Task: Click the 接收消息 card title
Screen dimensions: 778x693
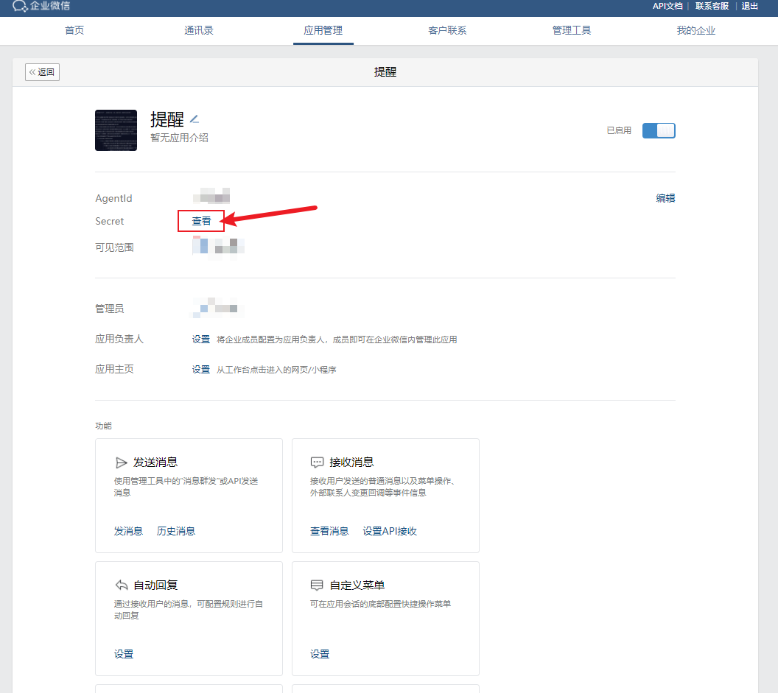Action: coord(351,462)
